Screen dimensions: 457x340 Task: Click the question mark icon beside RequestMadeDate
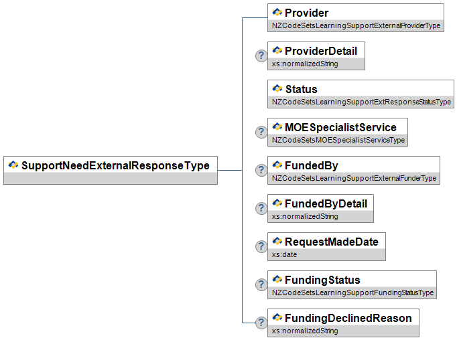click(x=261, y=246)
